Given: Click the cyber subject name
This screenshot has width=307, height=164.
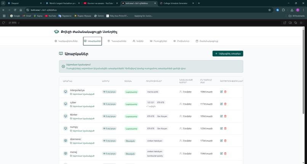Looking at the screenshot, I should click(x=73, y=102).
